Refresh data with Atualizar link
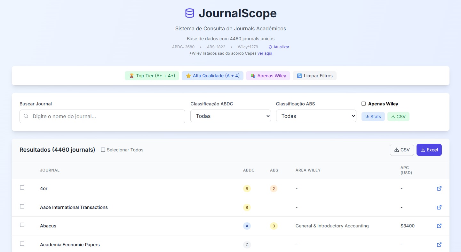Image resolution: width=461 pixels, height=252 pixels. (x=279, y=47)
